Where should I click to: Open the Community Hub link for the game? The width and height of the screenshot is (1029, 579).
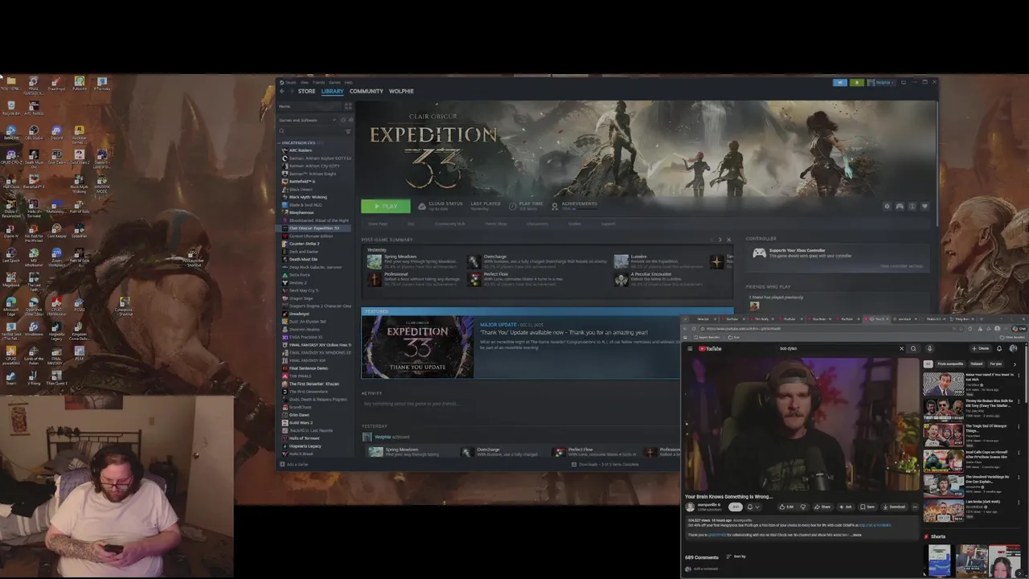click(x=449, y=224)
